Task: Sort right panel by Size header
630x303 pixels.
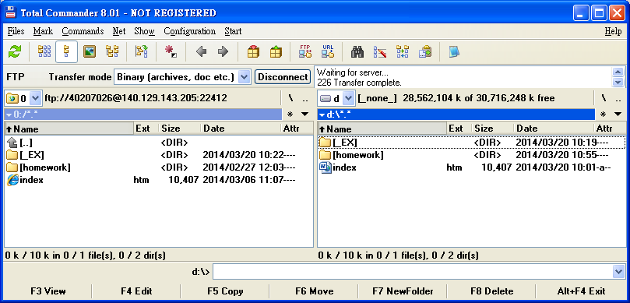Action: (493, 129)
